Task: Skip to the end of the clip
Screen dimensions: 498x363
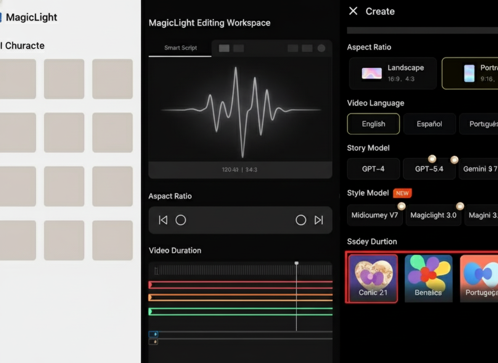Action: 318,220
